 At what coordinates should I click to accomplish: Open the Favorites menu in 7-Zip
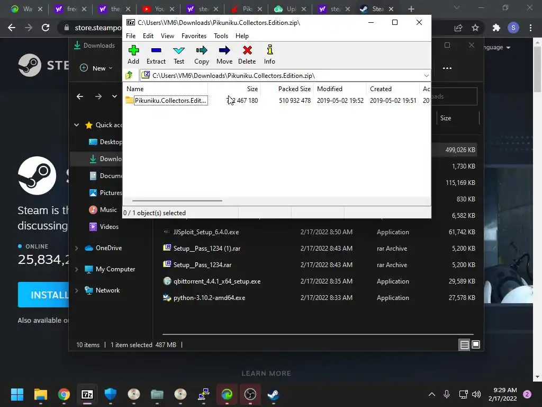click(x=194, y=36)
